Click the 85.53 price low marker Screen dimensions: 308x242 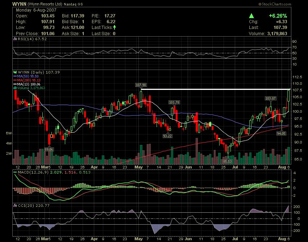pos(228,161)
